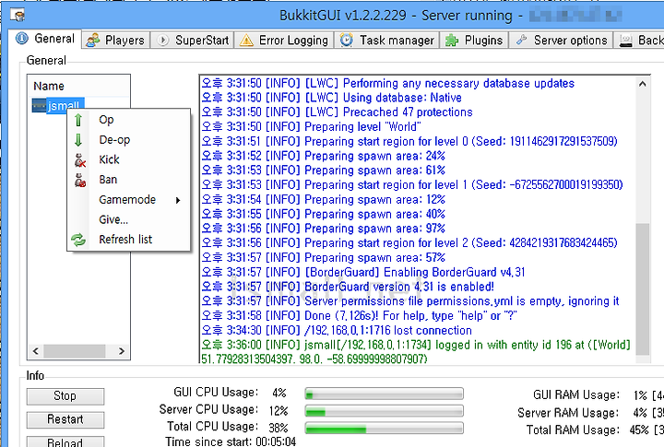Click player list scroll right arrow
The image size is (664, 447).
coord(122,351)
